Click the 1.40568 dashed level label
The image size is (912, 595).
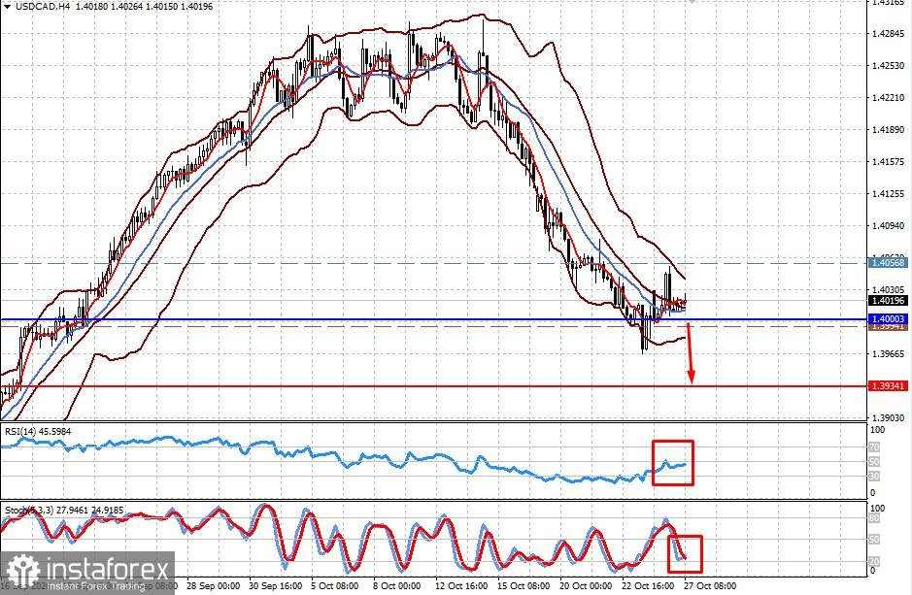coord(888,263)
